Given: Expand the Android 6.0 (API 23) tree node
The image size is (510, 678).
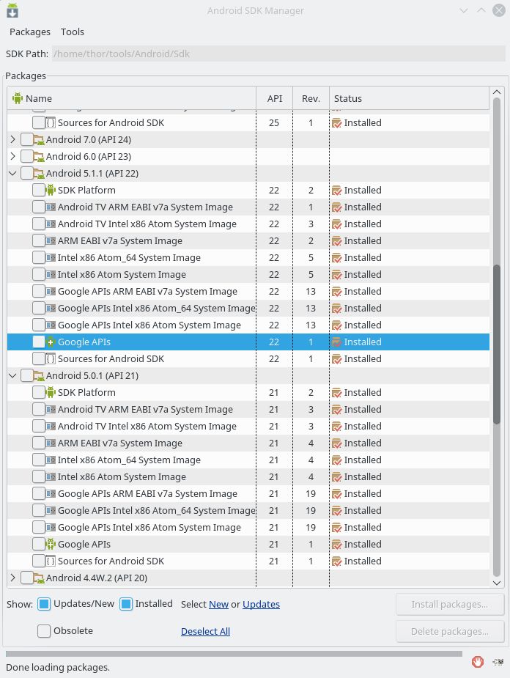Looking at the screenshot, I should (12, 156).
